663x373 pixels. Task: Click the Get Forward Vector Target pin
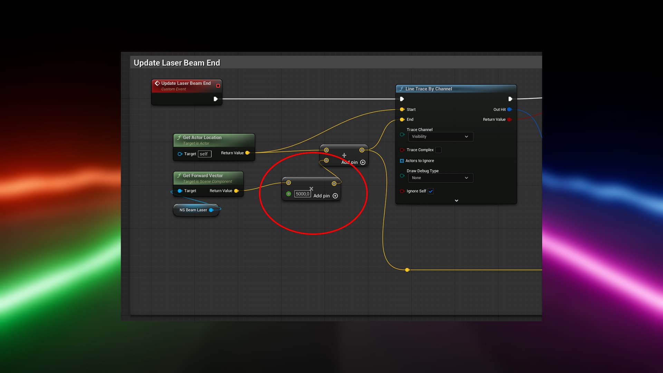180,191
